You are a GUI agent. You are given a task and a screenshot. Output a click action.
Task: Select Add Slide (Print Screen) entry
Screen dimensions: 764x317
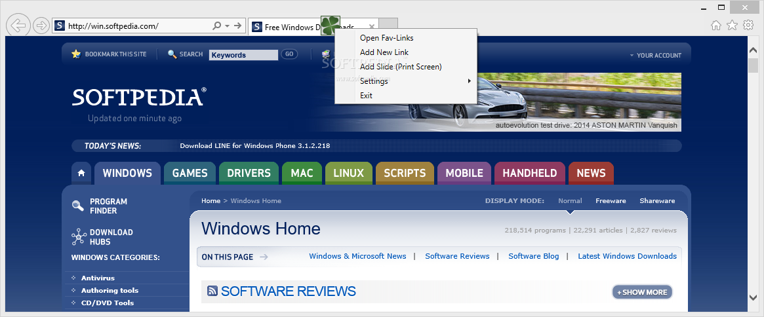(x=401, y=67)
